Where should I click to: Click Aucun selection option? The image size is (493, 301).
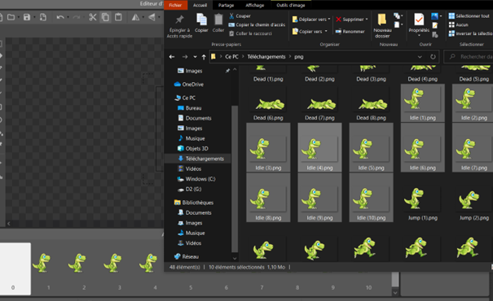point(459,24)
